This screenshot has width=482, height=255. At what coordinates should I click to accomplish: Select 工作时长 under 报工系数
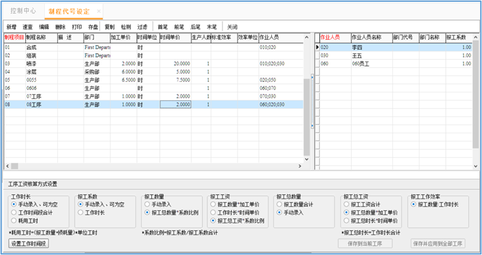(x=91, y=212)
